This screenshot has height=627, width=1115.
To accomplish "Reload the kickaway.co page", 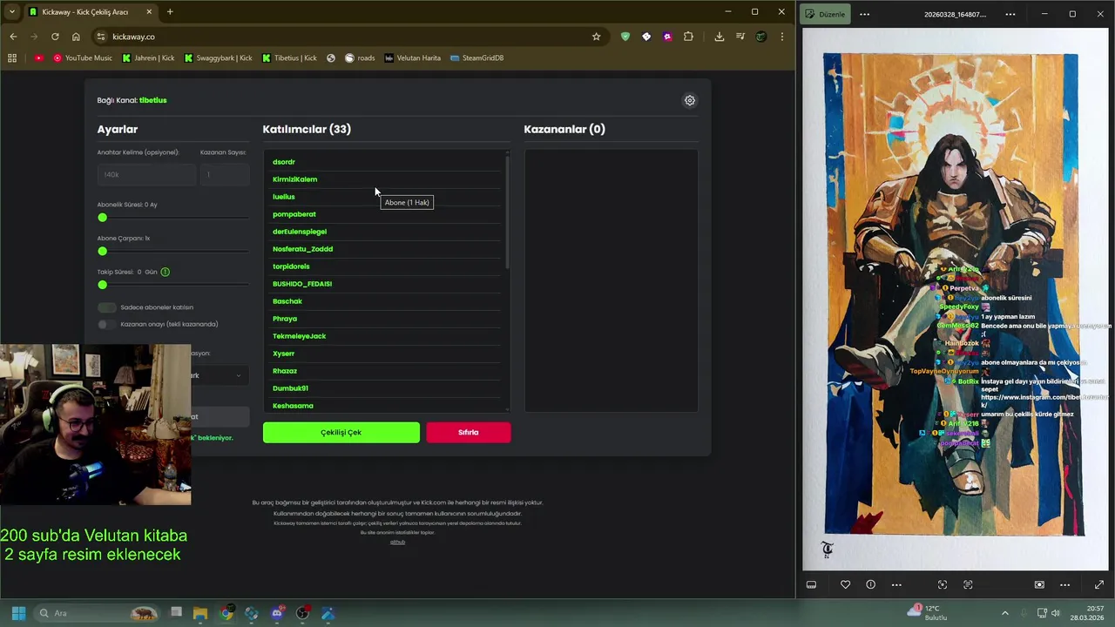I will click(55, 37).
